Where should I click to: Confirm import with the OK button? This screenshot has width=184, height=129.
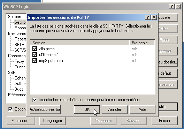click(87, 109)
